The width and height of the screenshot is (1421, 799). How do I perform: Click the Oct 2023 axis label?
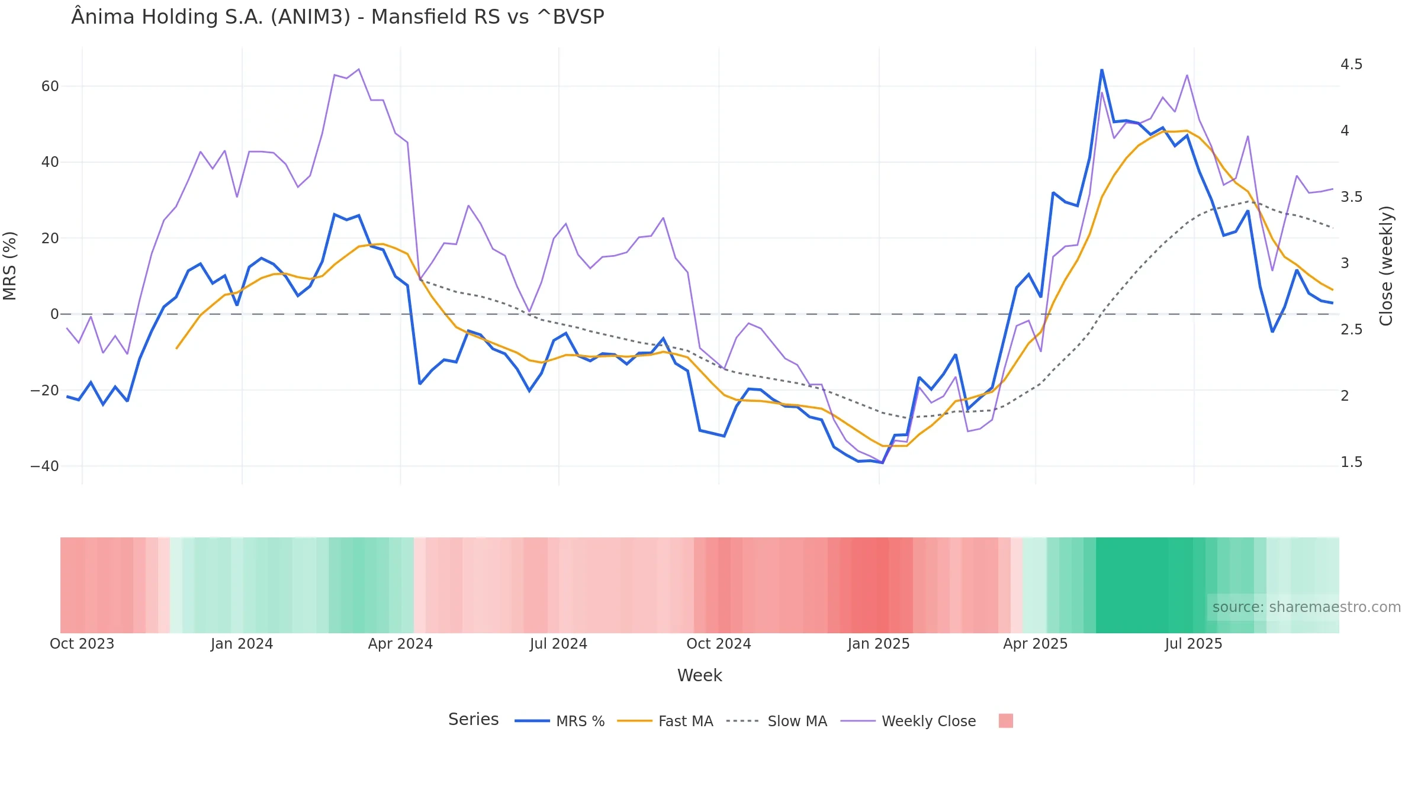click(x=82, y=644)
